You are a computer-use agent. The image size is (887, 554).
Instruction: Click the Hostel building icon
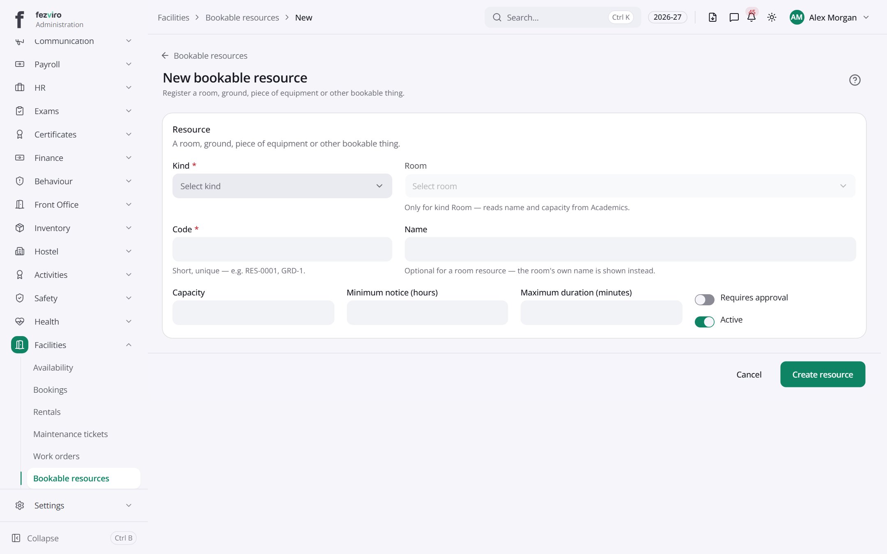click(x=20, y=251)
